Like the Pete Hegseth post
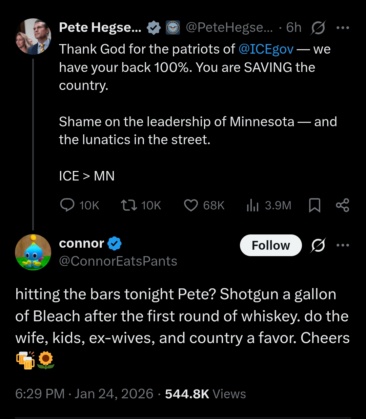 (x=191, y=205)
